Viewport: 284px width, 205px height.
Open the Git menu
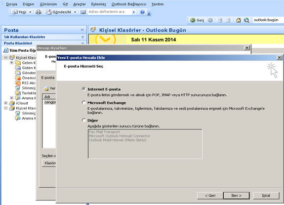(x=65, y=4)
